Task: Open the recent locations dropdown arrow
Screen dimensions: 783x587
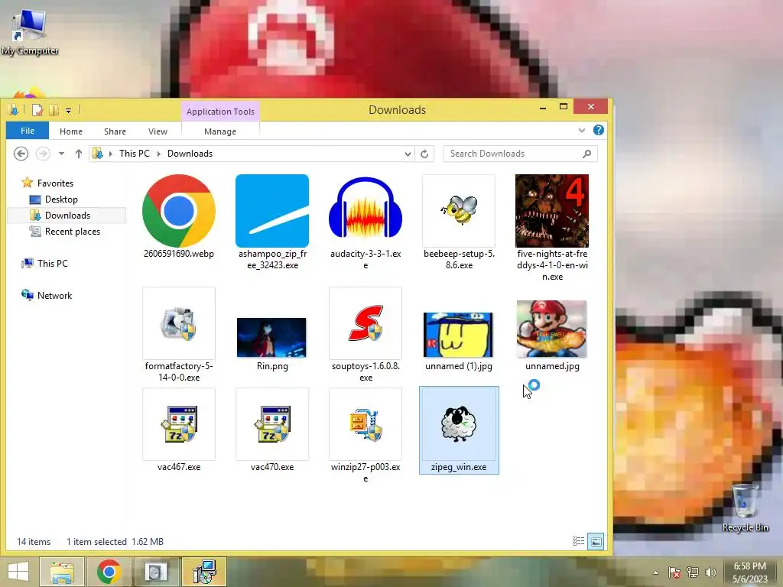Action: (x=61, y=154)
